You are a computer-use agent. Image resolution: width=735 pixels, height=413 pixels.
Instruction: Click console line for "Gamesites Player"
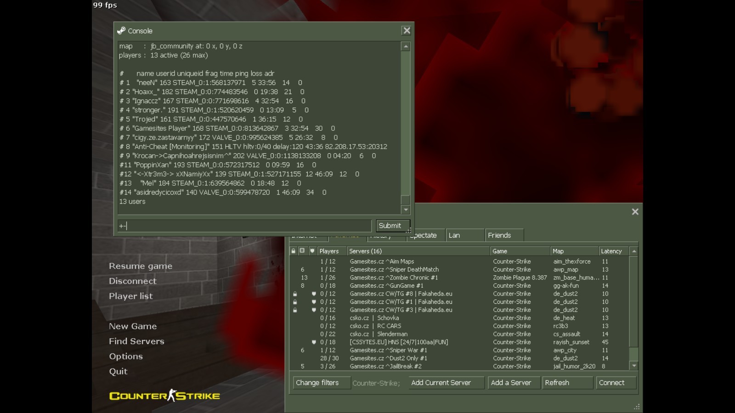coord(227,128)
